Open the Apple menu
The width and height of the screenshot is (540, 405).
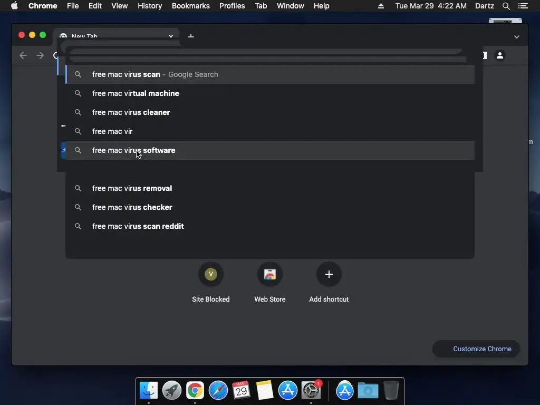[14, 6]
